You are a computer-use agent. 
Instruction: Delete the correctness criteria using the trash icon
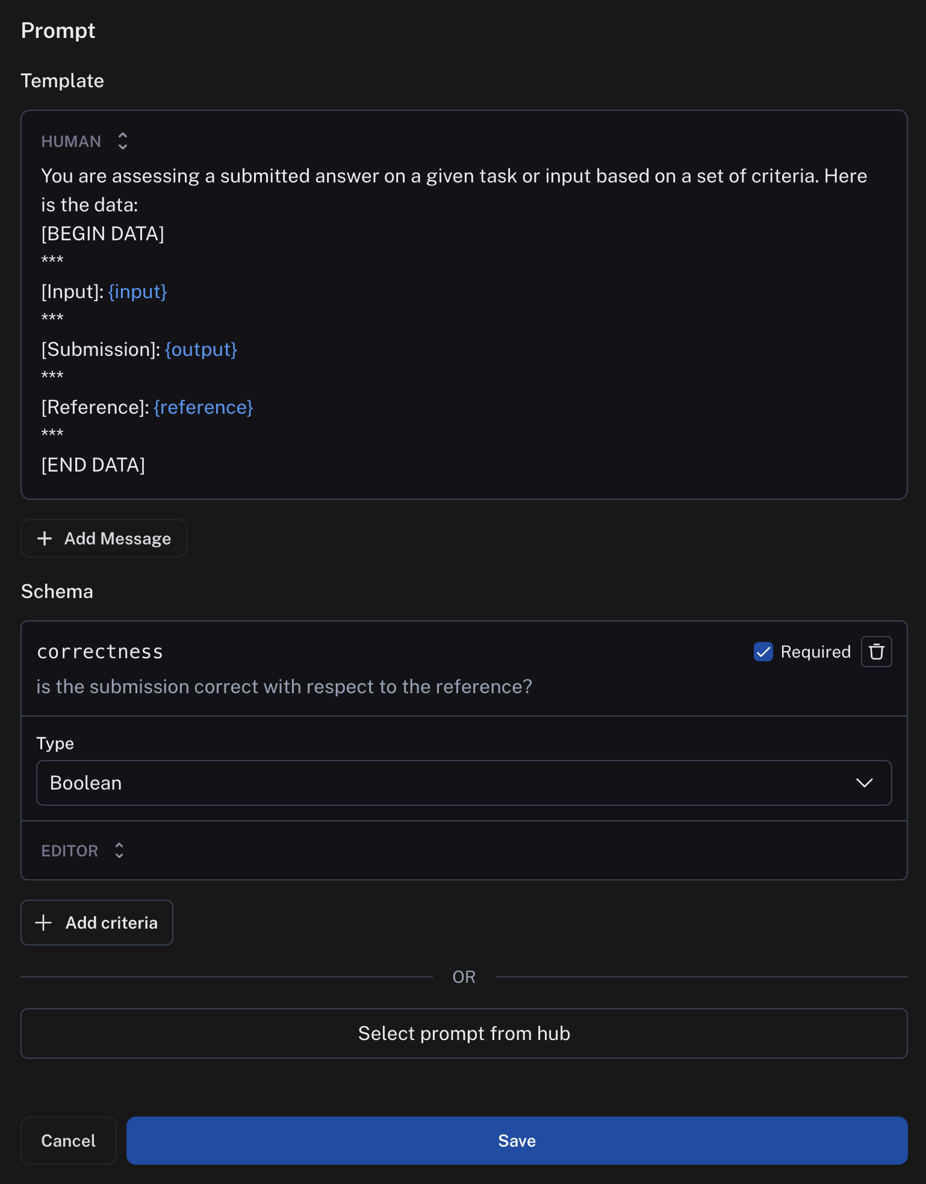point(877,652)
